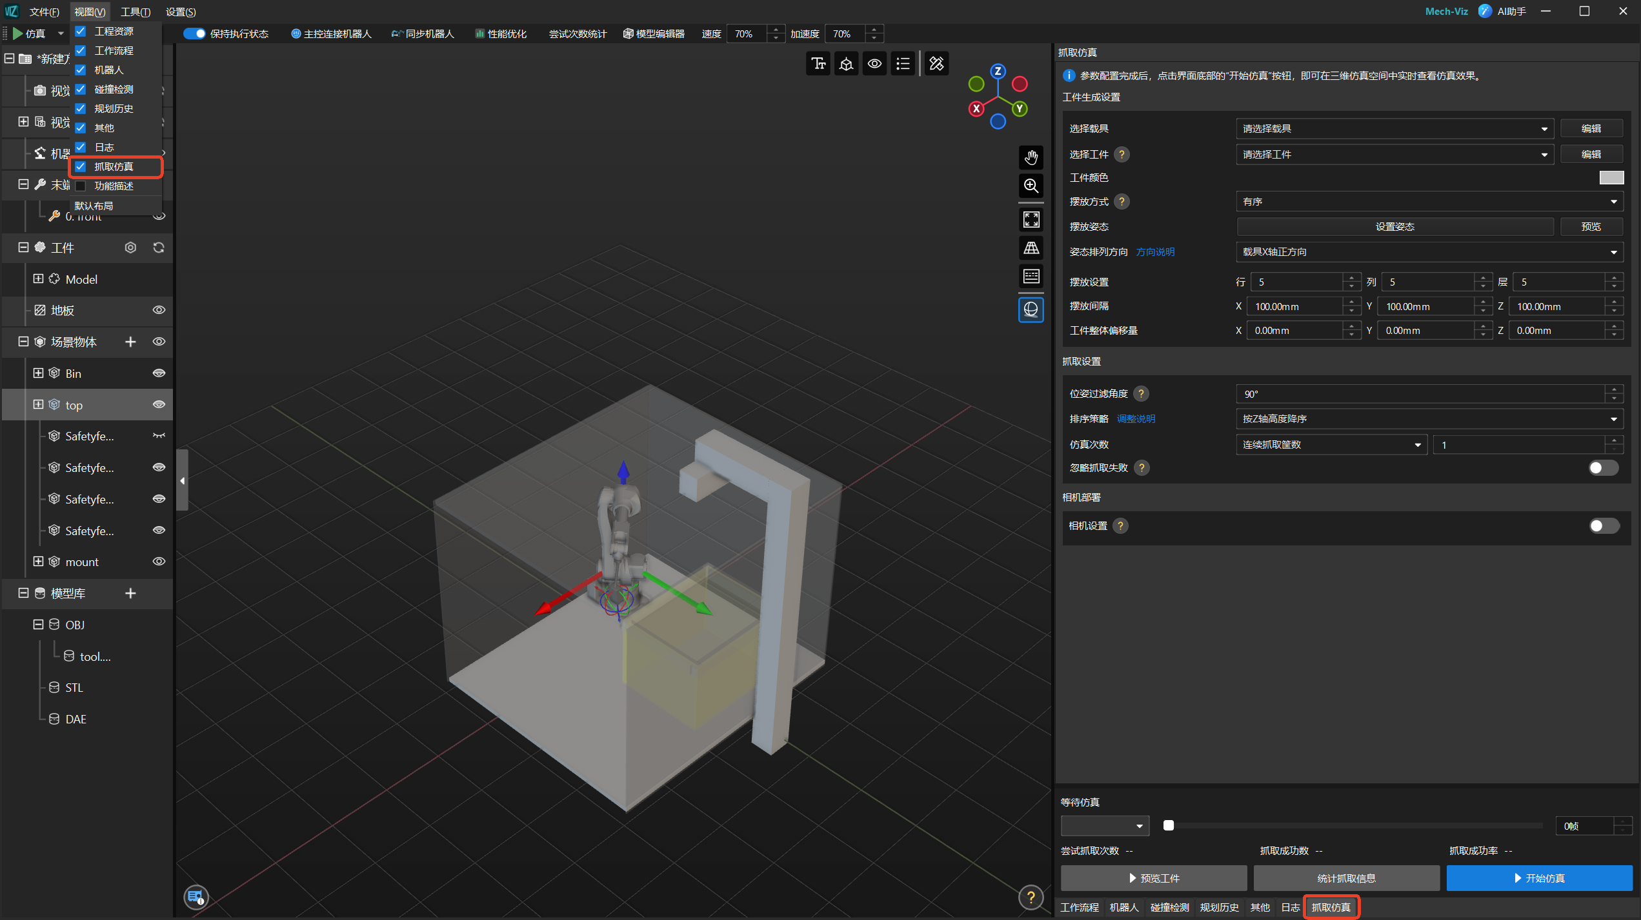Disable the 保持执行状态 toggle
This screenshot has height=920, width=1641.
point(194,34)
